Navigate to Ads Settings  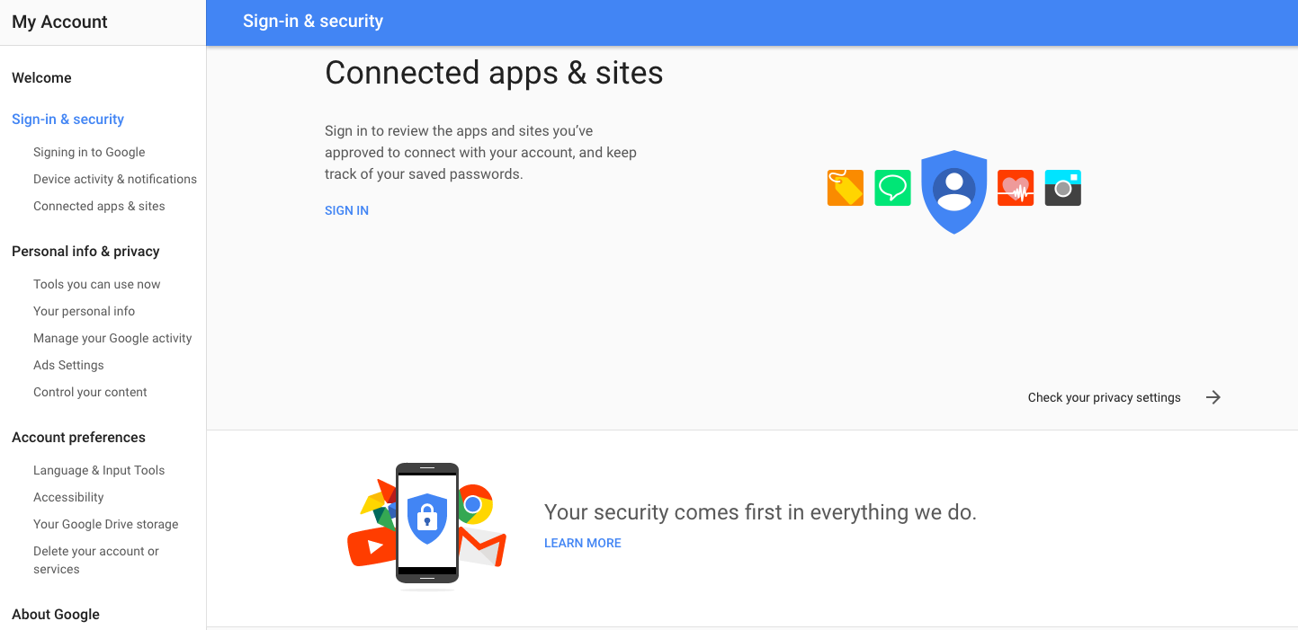[x=68, y=366]
